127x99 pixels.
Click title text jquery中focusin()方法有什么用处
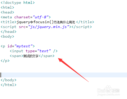tap(46, 22)
